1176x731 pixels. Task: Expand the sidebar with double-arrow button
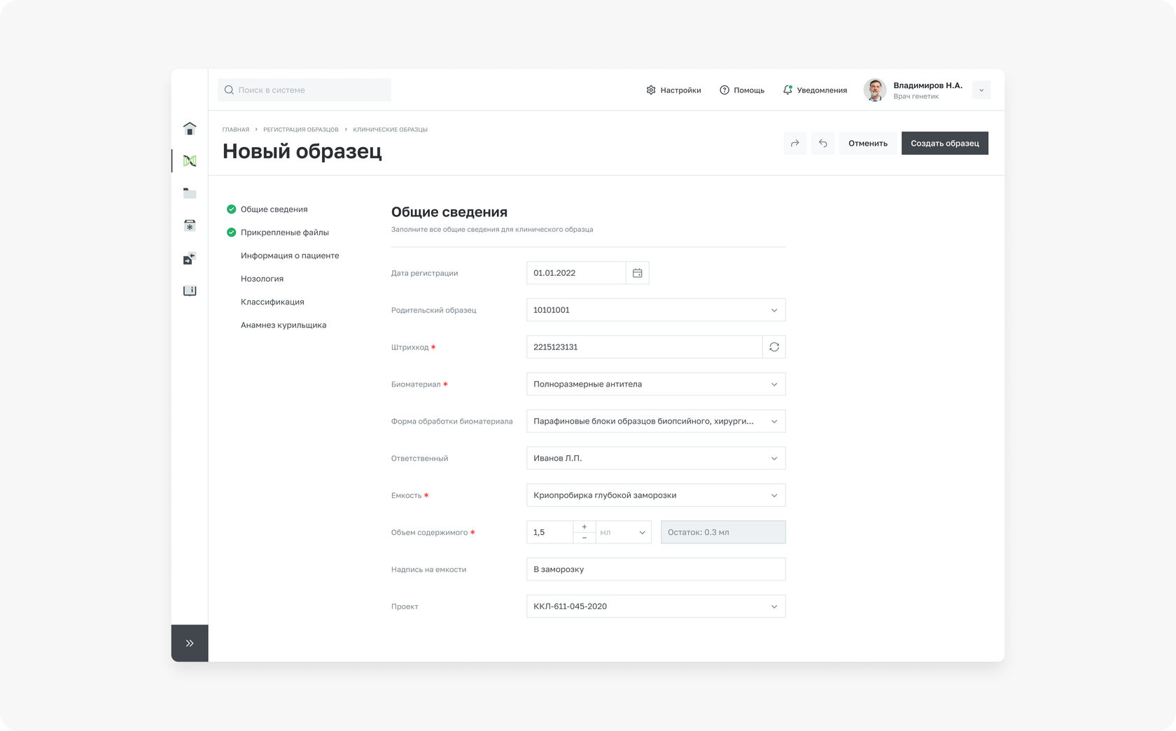[190, 643]
